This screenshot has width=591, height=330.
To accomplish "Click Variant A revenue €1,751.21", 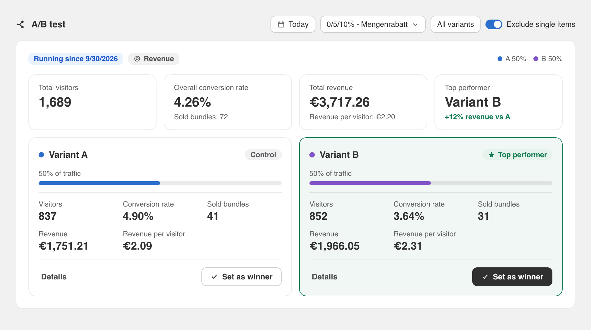I will click(x=63, y=246).
